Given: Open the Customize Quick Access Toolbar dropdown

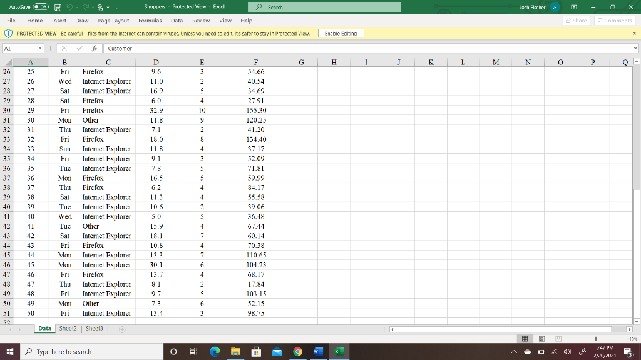Looking at the screenshot, I should pos(117,6).
